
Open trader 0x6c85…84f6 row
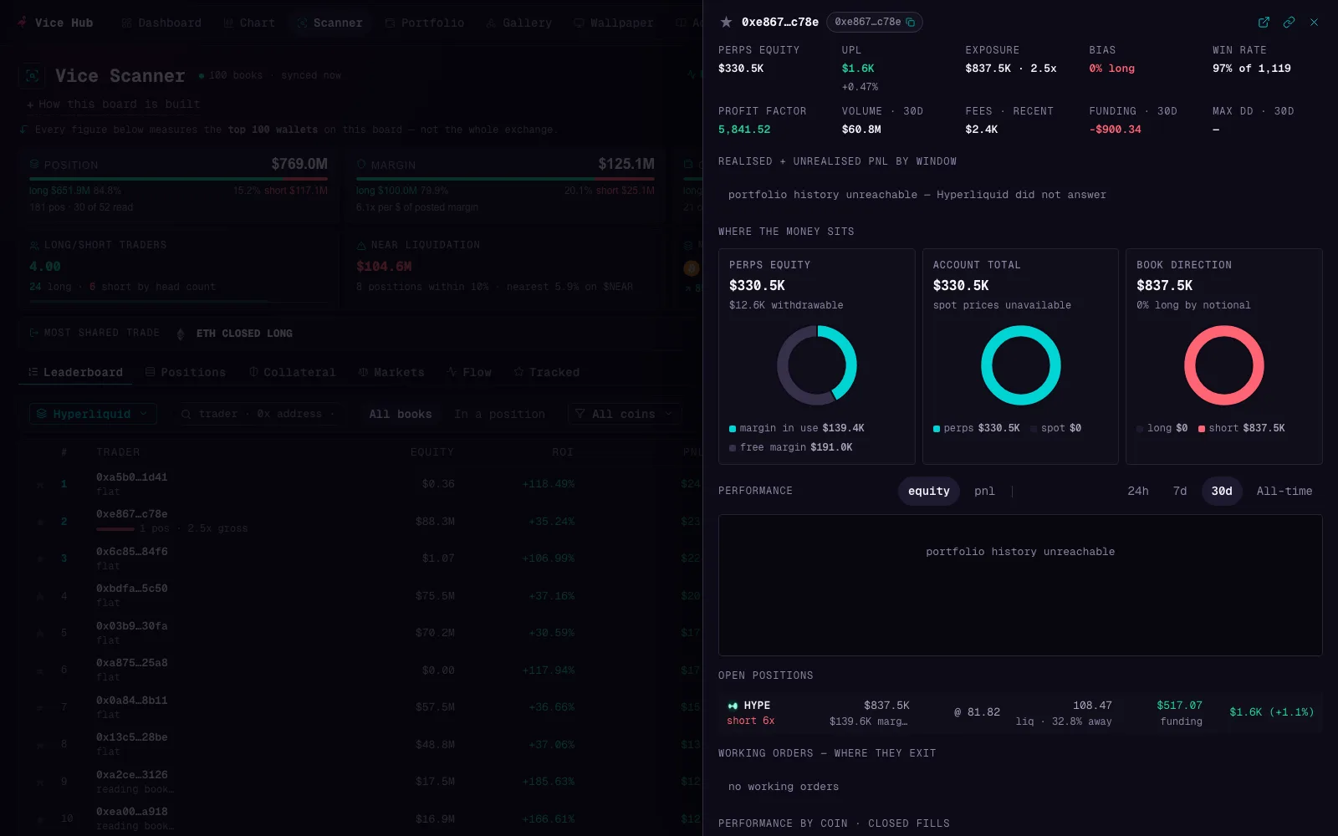[x=360, y=558]
